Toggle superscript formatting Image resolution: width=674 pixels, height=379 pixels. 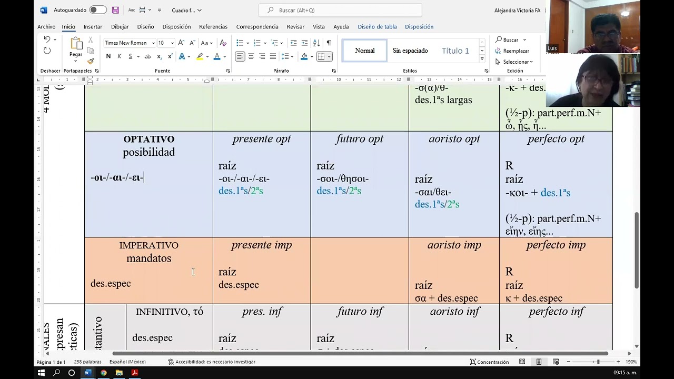(x=170, y=56)
